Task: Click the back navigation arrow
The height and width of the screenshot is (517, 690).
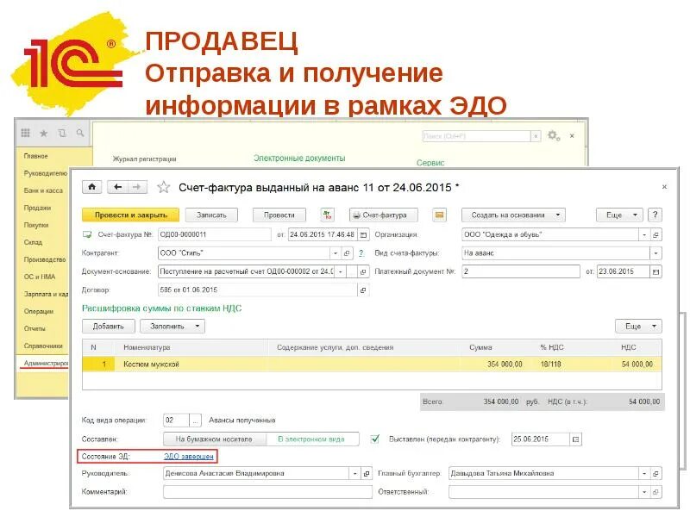Action: [116, 186]
